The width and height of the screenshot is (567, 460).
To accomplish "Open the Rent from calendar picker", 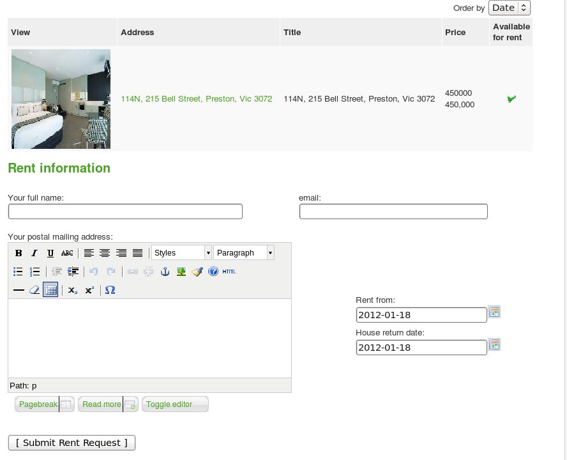I will [x=494, y=312].
